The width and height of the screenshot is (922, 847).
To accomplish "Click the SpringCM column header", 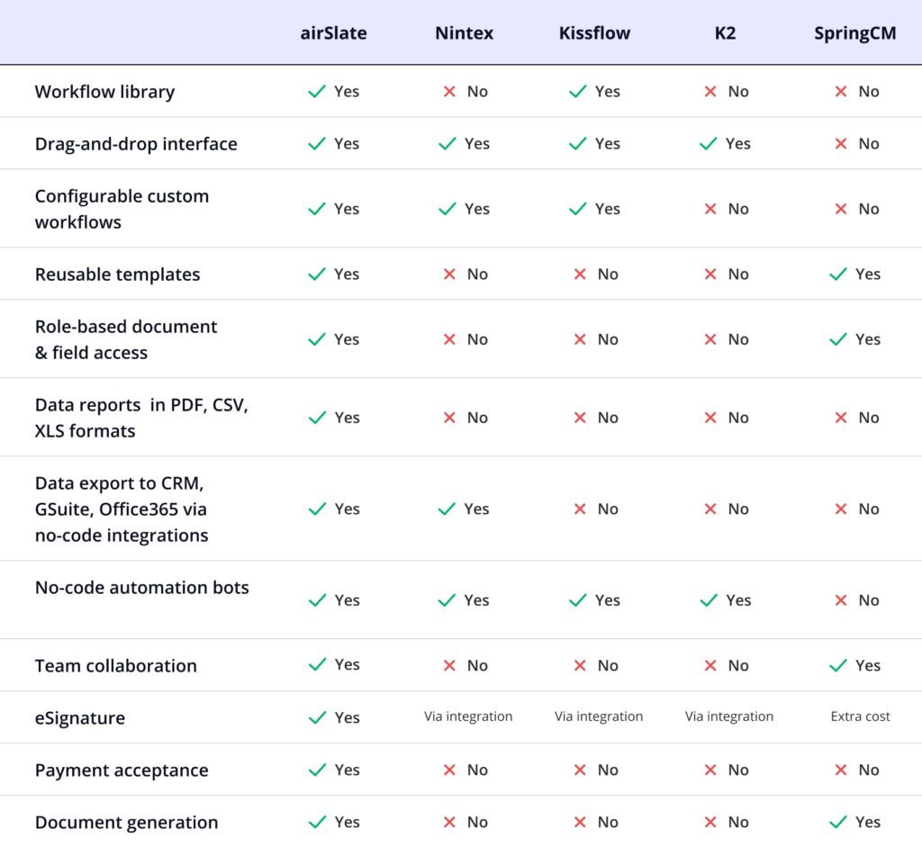I will [854, 33].
